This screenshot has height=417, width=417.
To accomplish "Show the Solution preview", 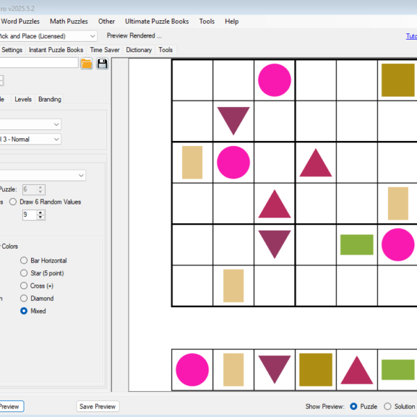I will (x=400, y=407).
